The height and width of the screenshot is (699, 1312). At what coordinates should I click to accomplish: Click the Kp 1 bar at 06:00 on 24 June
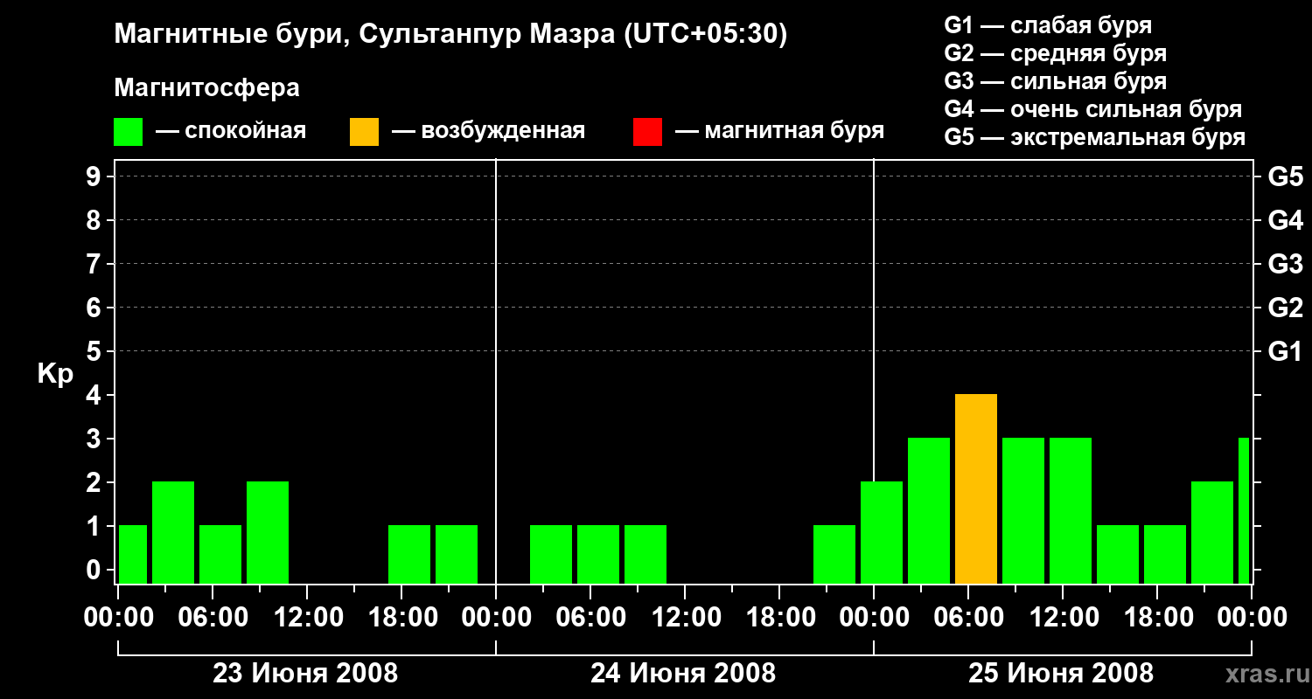[598, 555]
